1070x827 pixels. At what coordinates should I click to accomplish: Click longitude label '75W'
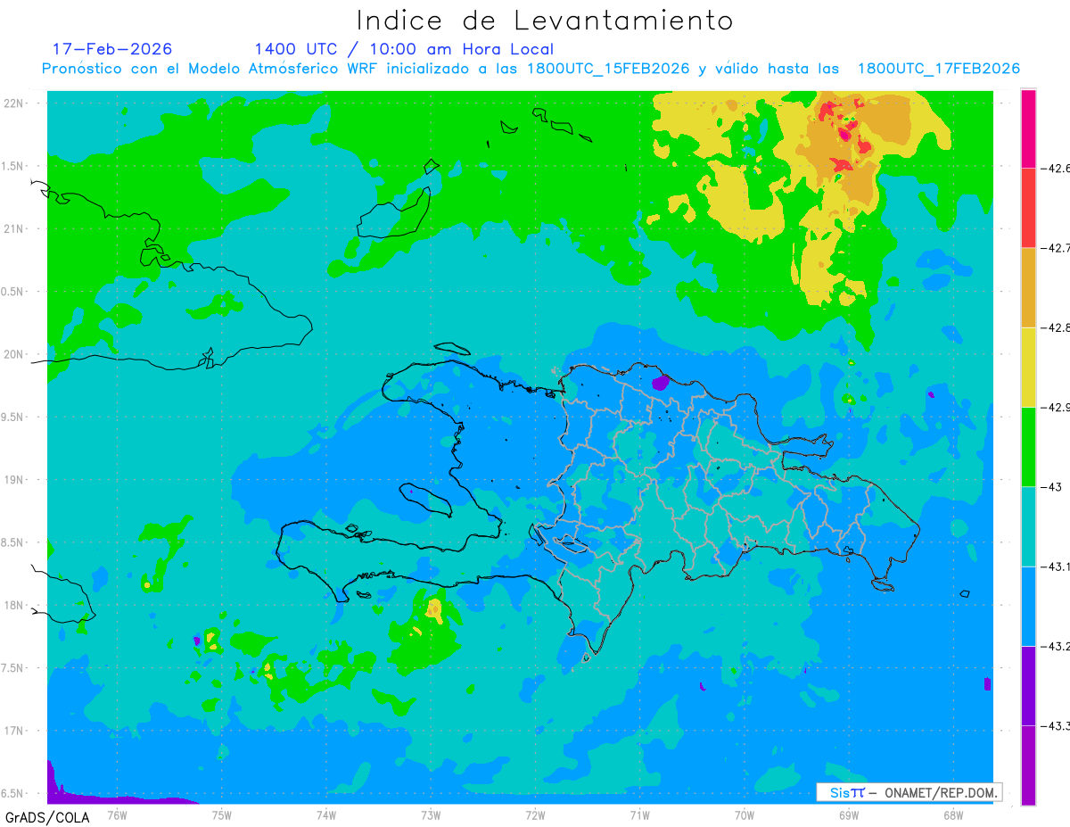coord(222,814)
